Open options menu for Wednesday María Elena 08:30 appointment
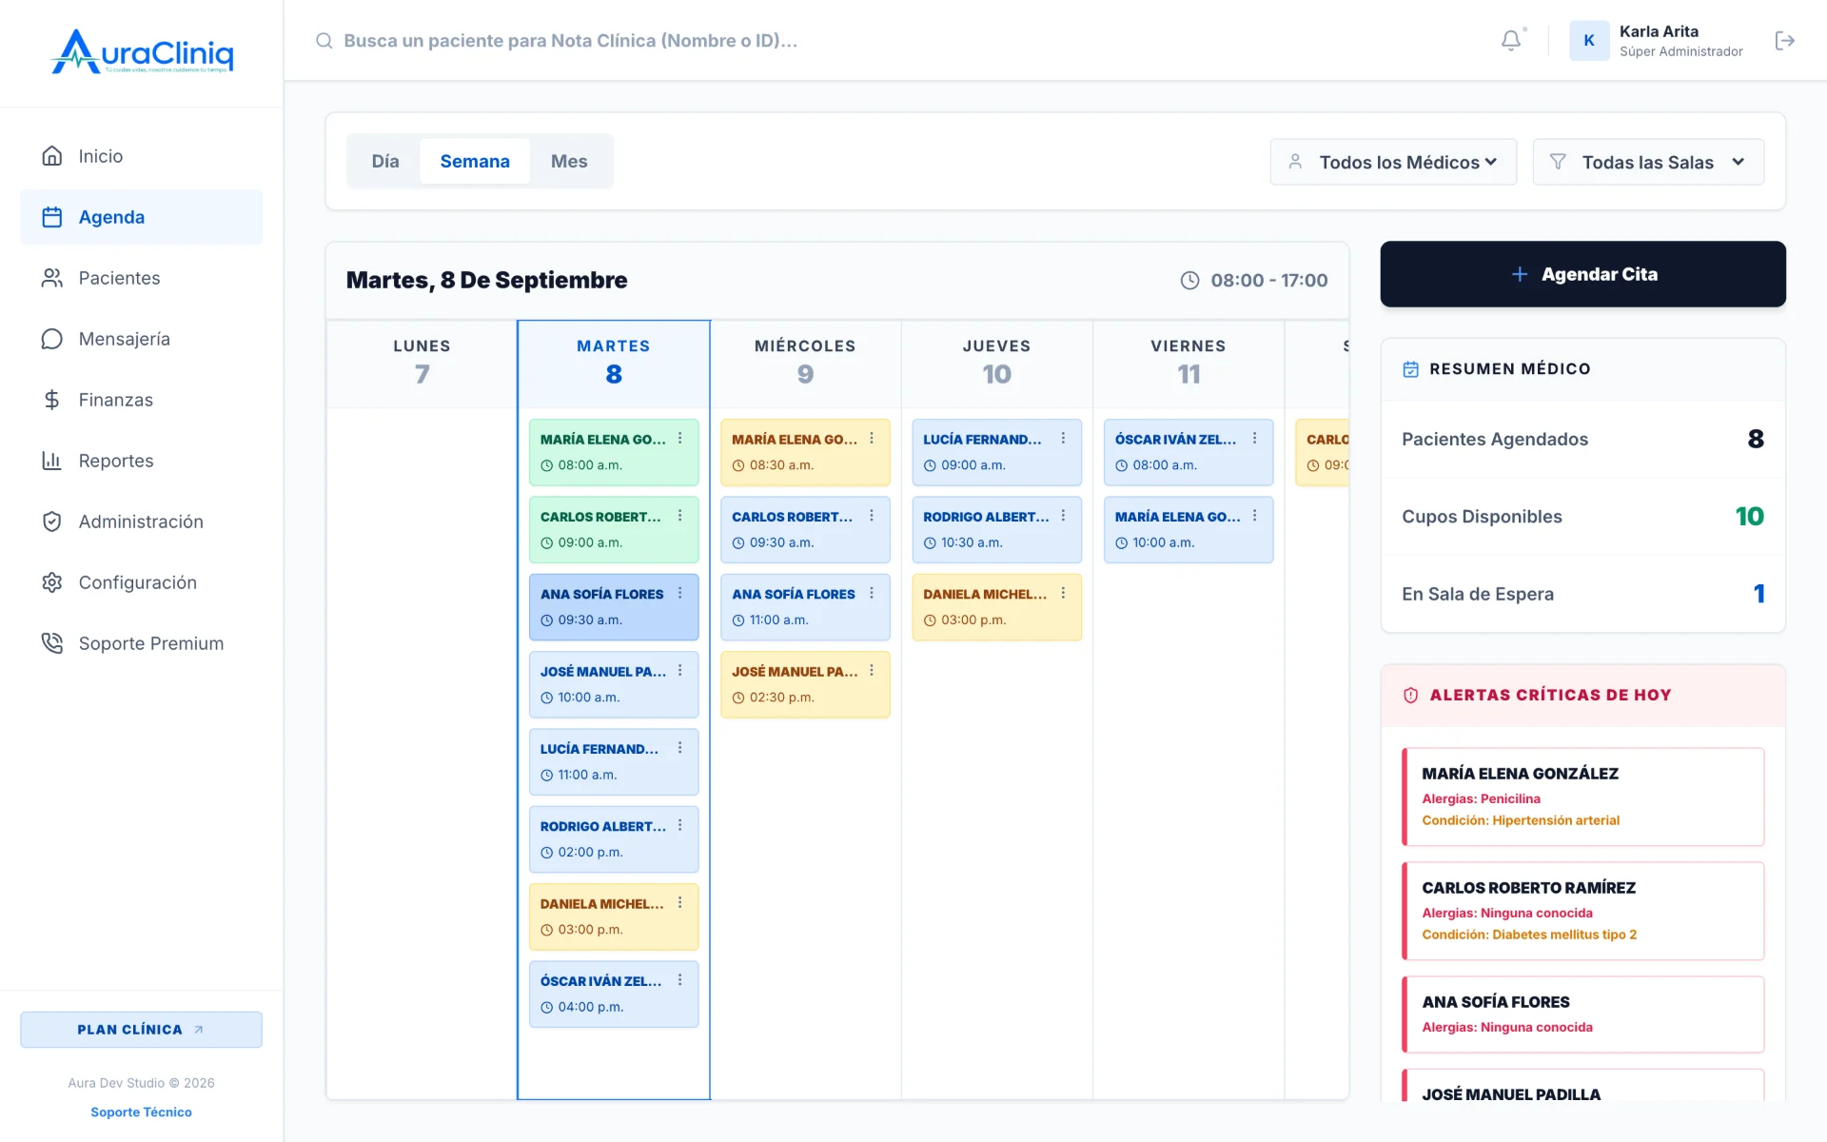 coord(872,438)
